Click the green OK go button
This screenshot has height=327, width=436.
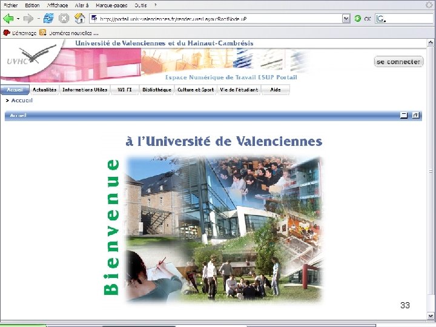point(363,19)
